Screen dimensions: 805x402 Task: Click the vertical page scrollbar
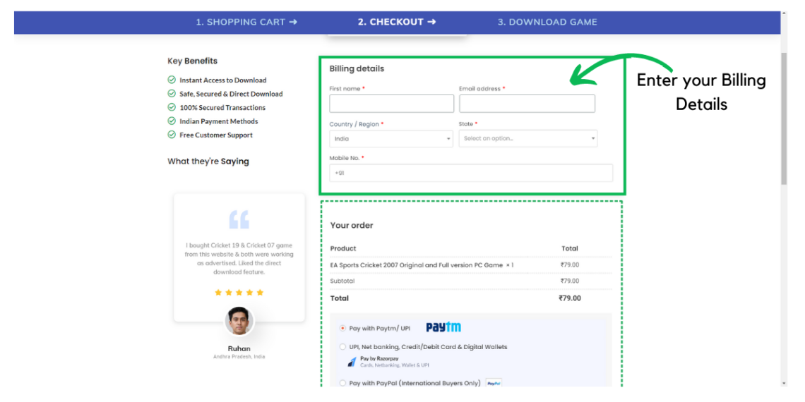pos(784,120)
